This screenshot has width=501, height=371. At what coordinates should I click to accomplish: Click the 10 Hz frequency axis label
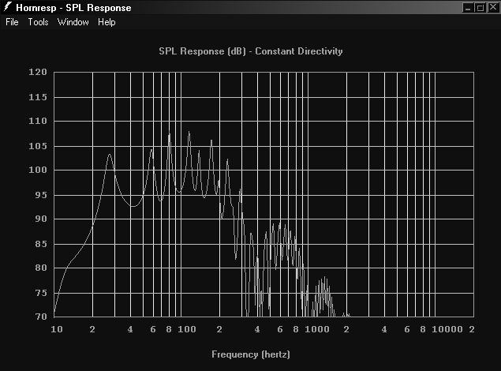[x=57, y=329]
